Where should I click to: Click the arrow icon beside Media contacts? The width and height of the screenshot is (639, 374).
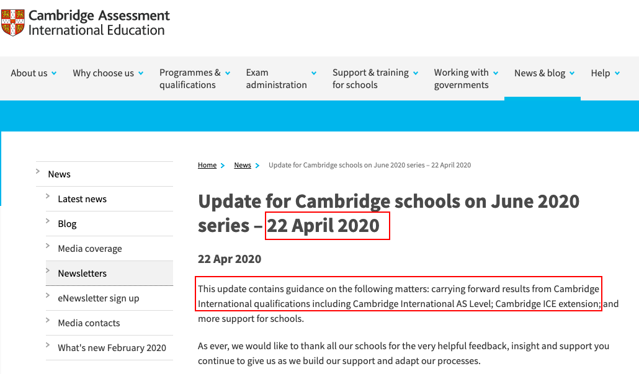[x=48, y=321]
